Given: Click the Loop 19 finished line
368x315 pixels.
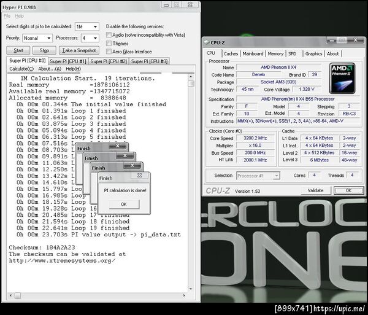Looking at the screenshot, I should 73,228.
